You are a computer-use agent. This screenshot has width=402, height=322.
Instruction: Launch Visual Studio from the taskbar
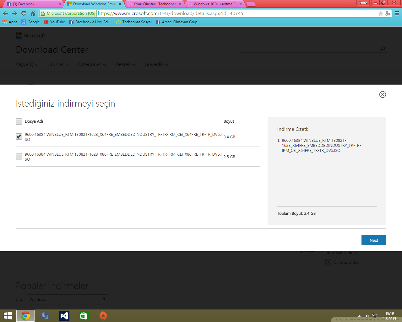(64, 316)
